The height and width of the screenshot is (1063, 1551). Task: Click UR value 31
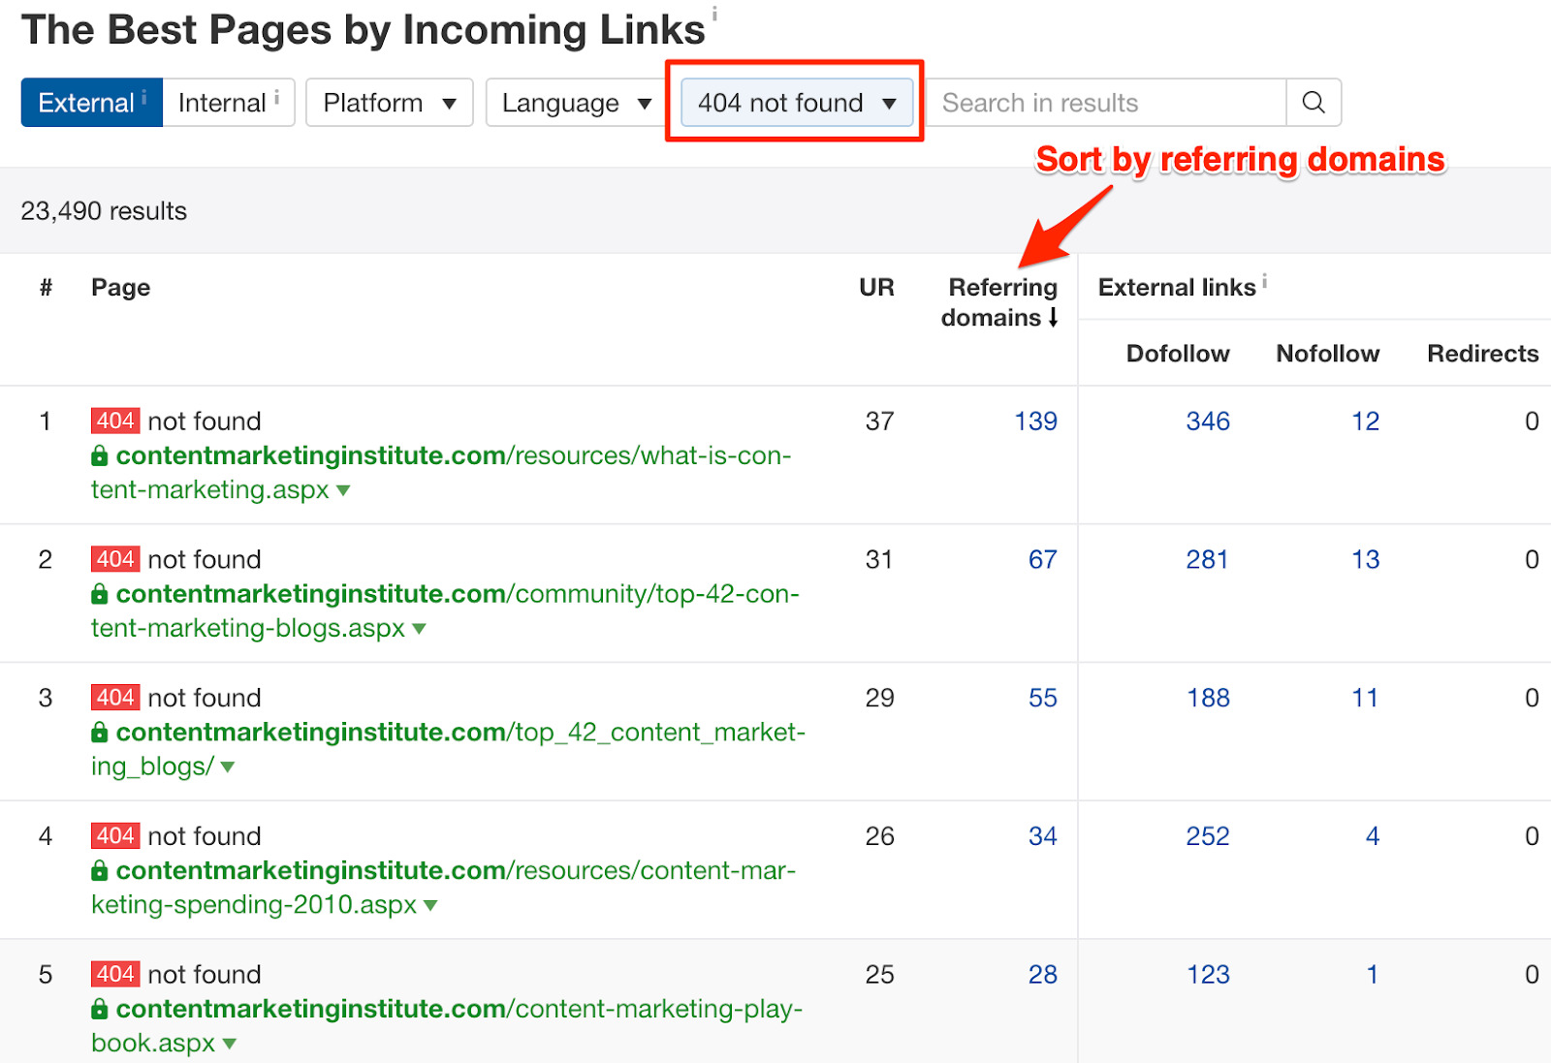(x=879, y=560)
